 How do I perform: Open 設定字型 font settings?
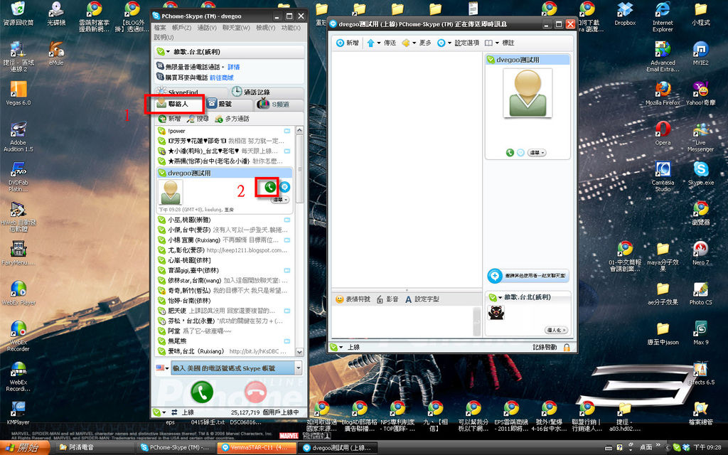[x=422, y=299]
